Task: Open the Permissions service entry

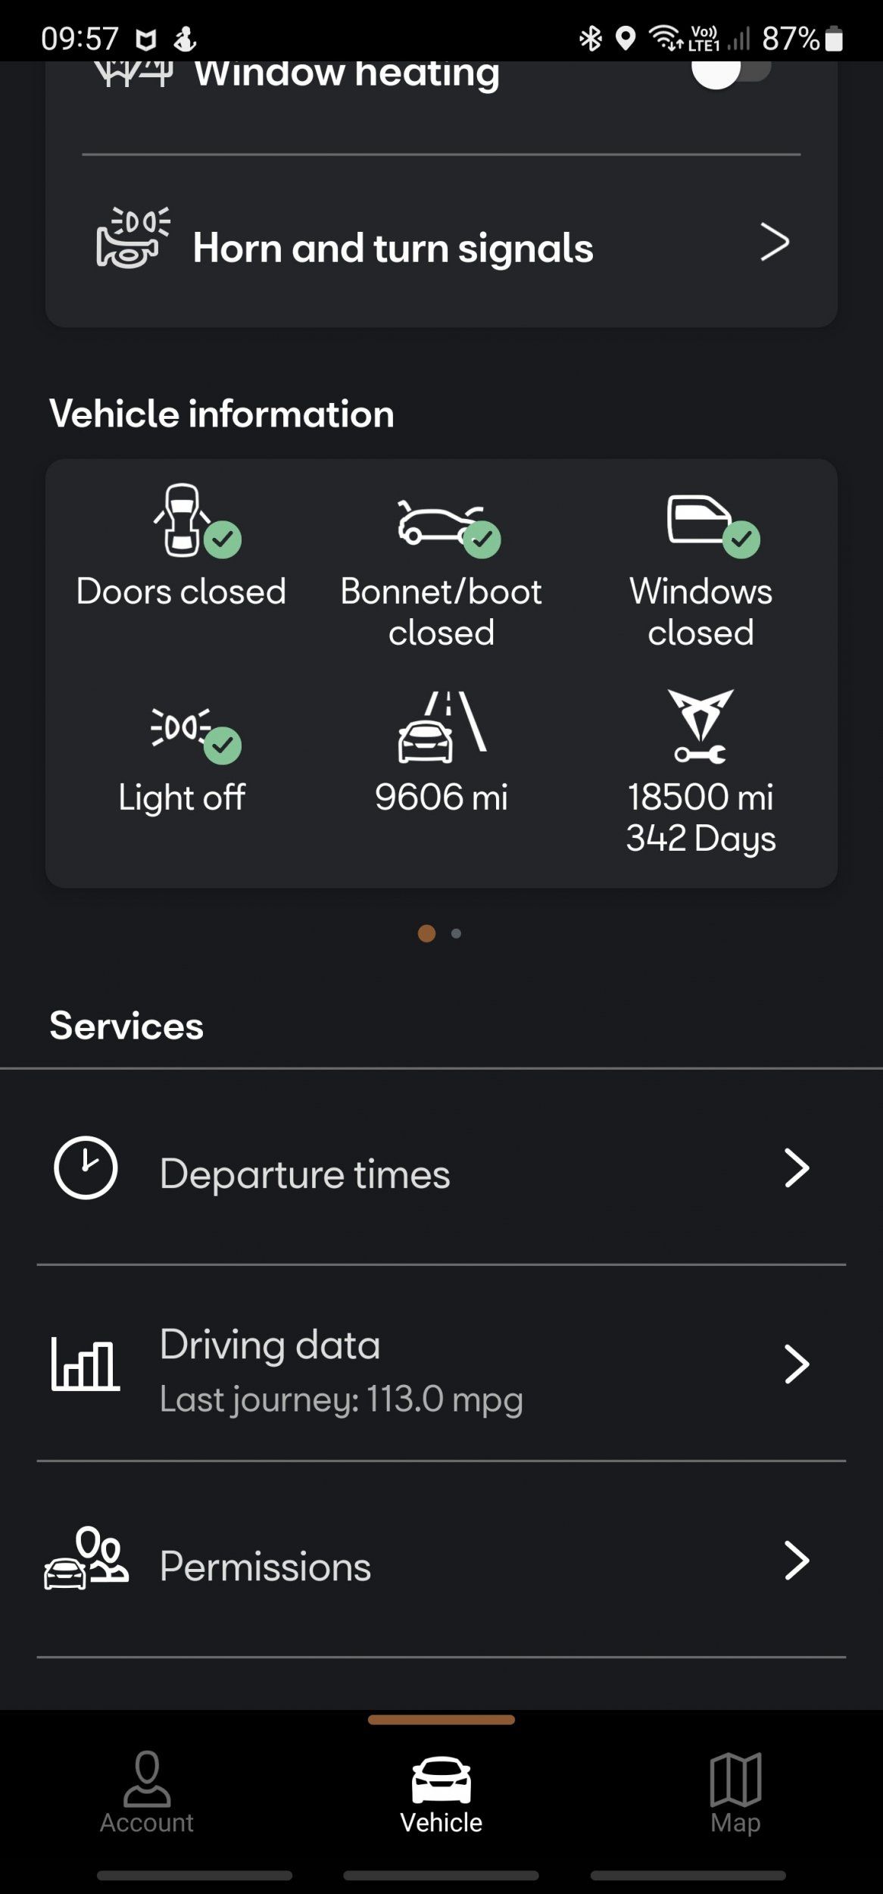Action: [x=265, y=1566]
